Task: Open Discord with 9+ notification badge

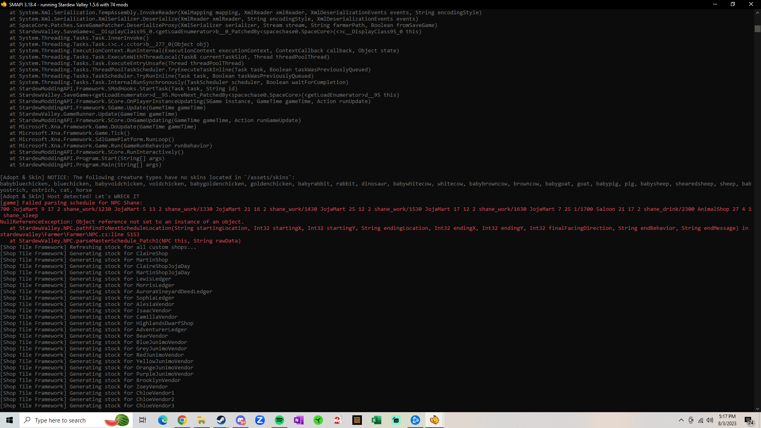Action: [241, 420]
